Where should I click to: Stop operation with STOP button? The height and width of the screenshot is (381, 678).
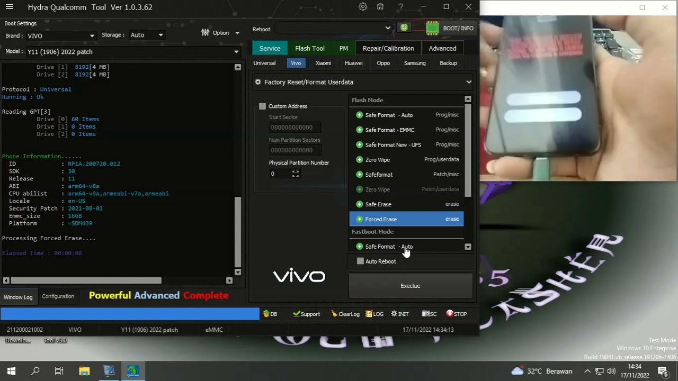[x=457, y=314]
